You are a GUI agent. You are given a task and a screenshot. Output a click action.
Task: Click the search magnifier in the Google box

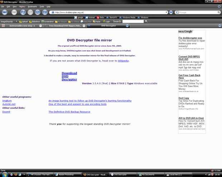219,12
